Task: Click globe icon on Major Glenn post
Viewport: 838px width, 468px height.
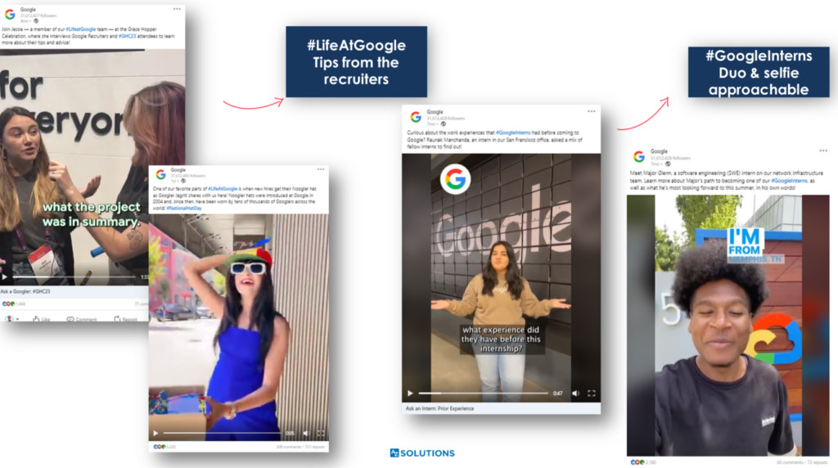Action: click(668, 164)
